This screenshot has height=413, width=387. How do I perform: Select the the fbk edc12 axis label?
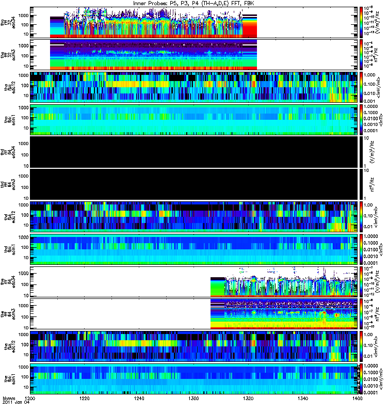point(10,347)
